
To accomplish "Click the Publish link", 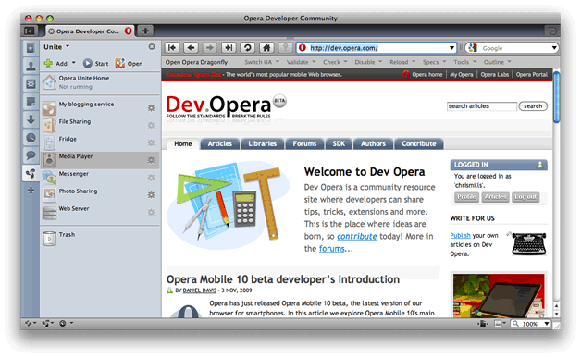I will (x=460, y=235).
